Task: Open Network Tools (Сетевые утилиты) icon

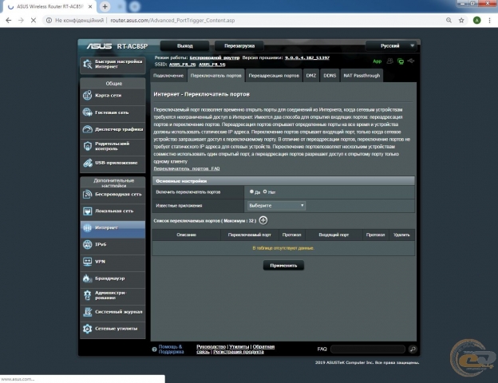Action: (87, 329)
